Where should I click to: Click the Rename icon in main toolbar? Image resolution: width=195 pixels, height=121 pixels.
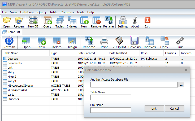tap(109, 22)
